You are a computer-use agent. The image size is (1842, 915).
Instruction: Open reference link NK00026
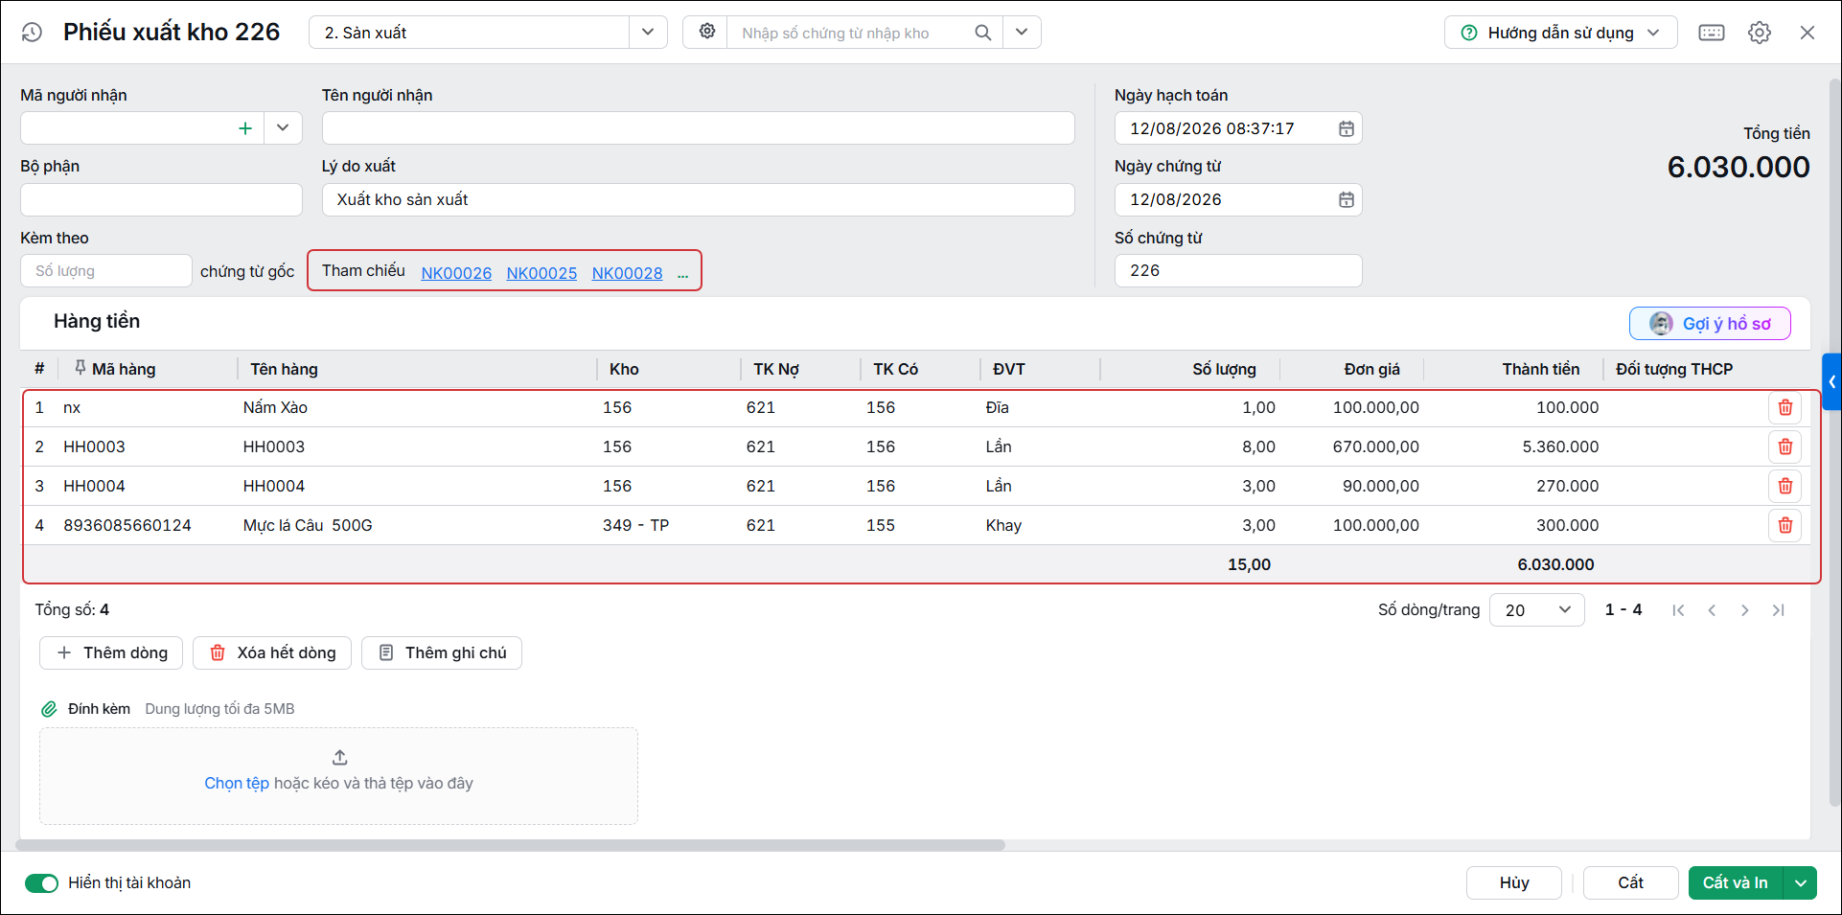(456, 273)
